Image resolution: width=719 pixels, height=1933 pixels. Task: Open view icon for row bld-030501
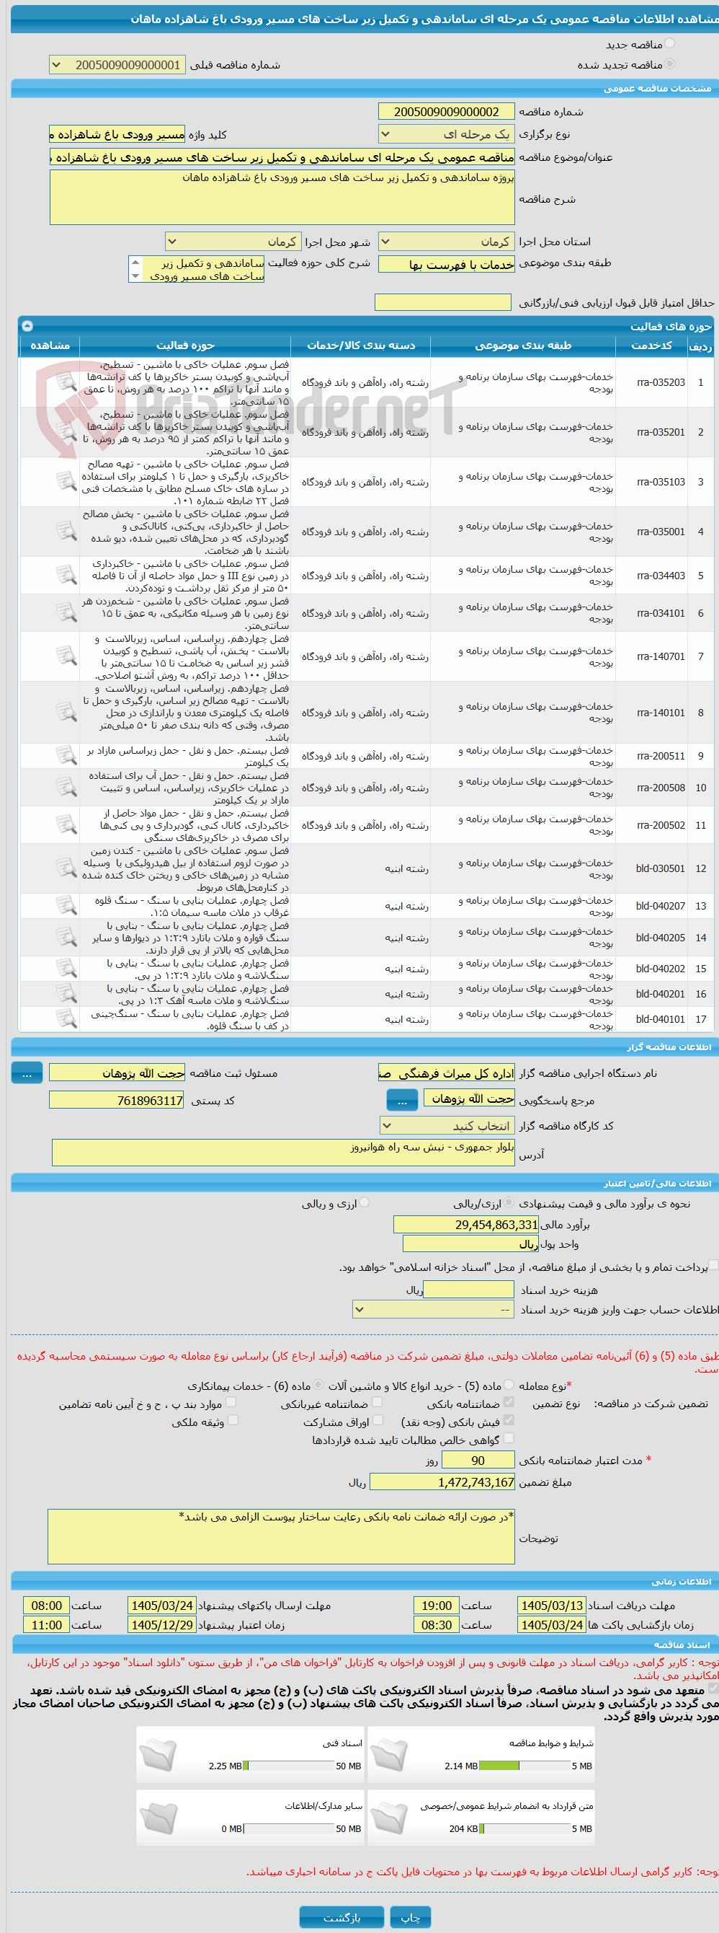pos(66,868)
